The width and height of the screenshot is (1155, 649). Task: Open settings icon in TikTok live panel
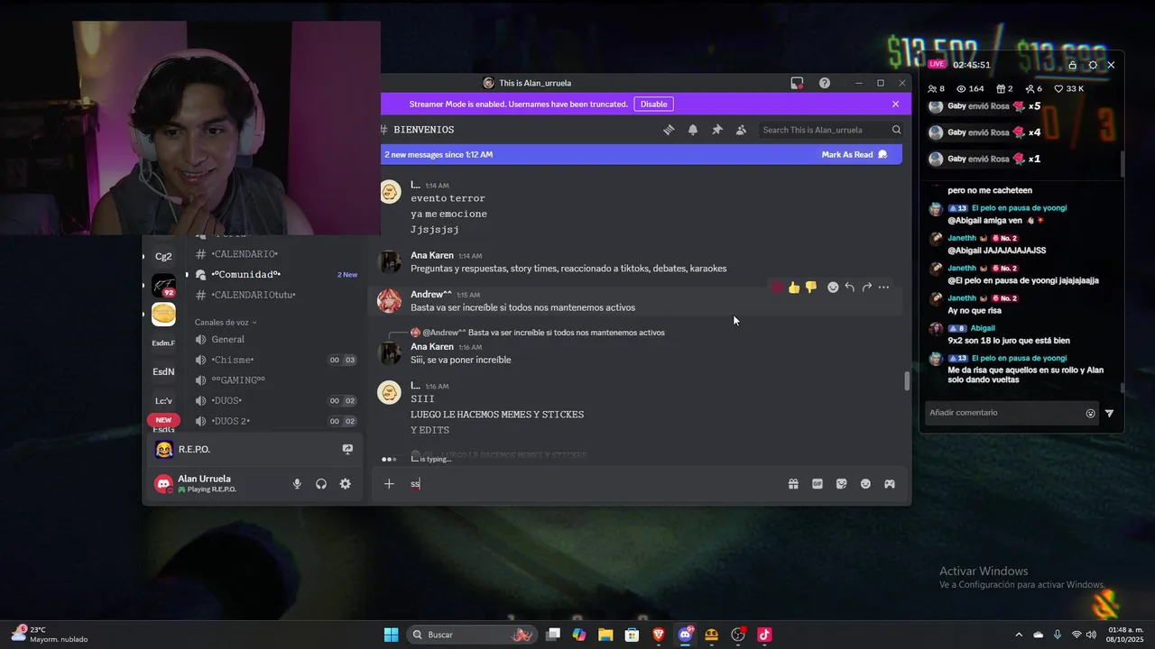pos(1093,65)
